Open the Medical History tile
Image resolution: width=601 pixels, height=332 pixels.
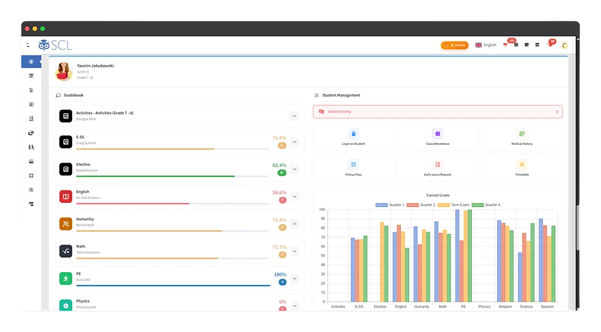coord(522,137)
